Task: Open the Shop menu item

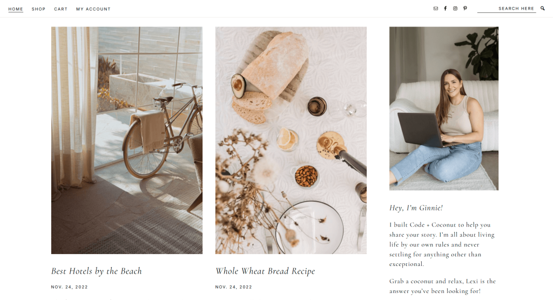Action: point(38,9)
